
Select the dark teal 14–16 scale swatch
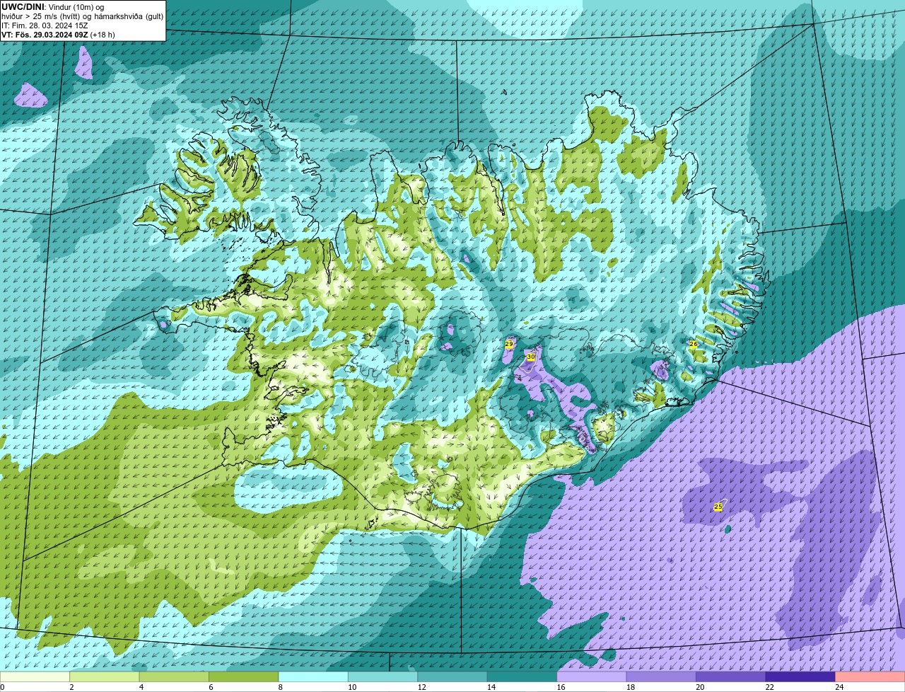[x=522, y=677]
